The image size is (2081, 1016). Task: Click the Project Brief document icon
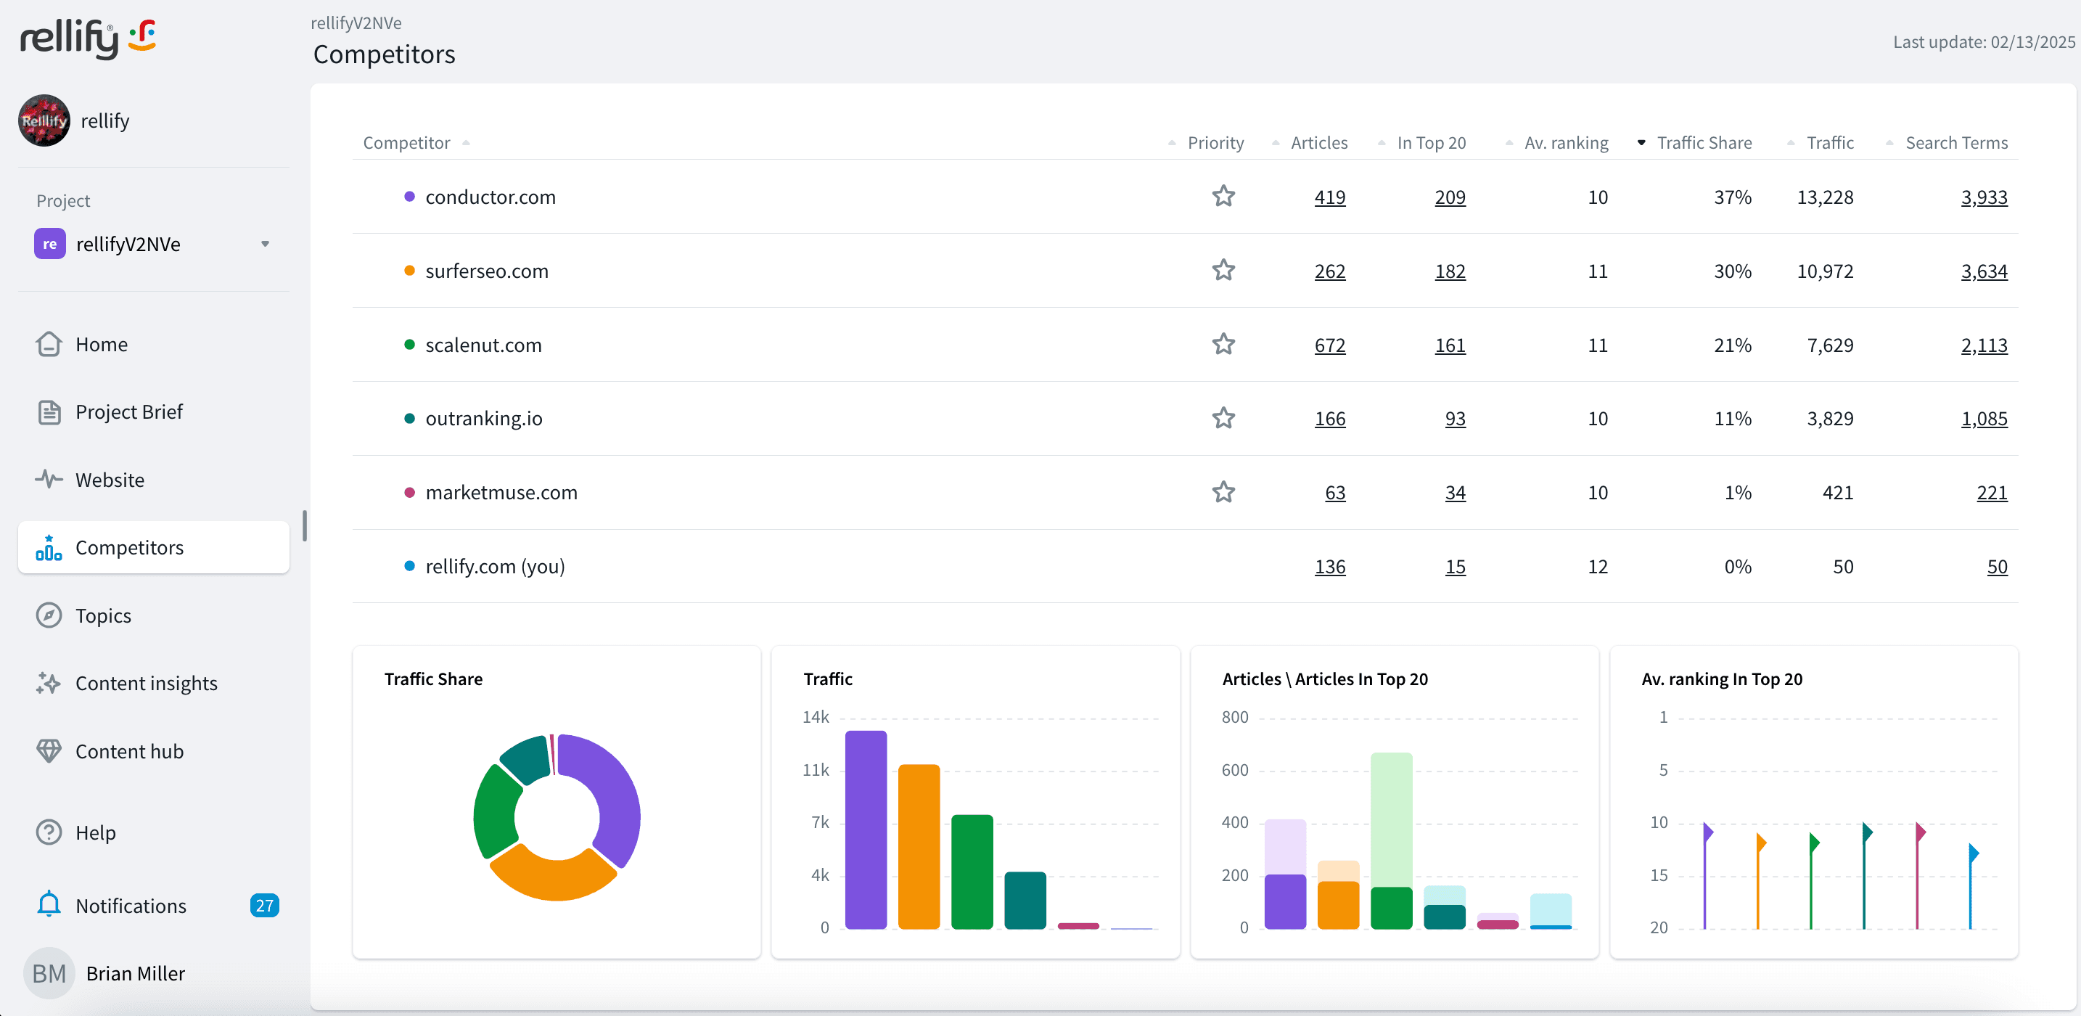49,412
